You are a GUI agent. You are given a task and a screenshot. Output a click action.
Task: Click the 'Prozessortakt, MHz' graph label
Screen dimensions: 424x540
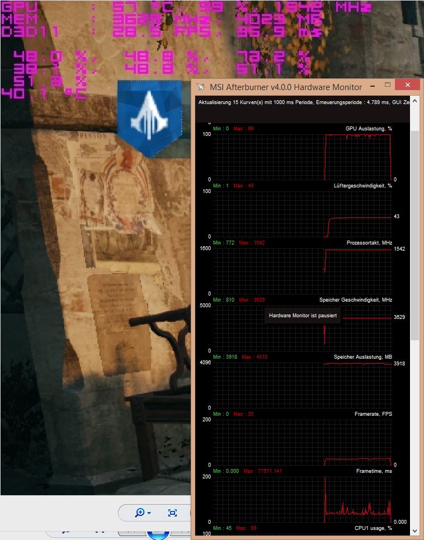coord(369,243)
